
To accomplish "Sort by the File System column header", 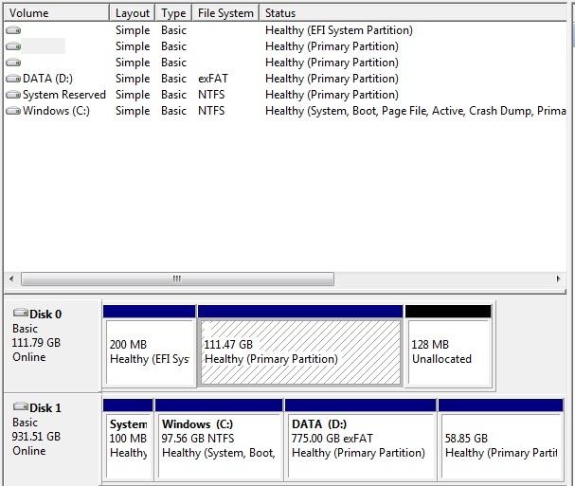I will pyautogui.click(x=225, y=13).
